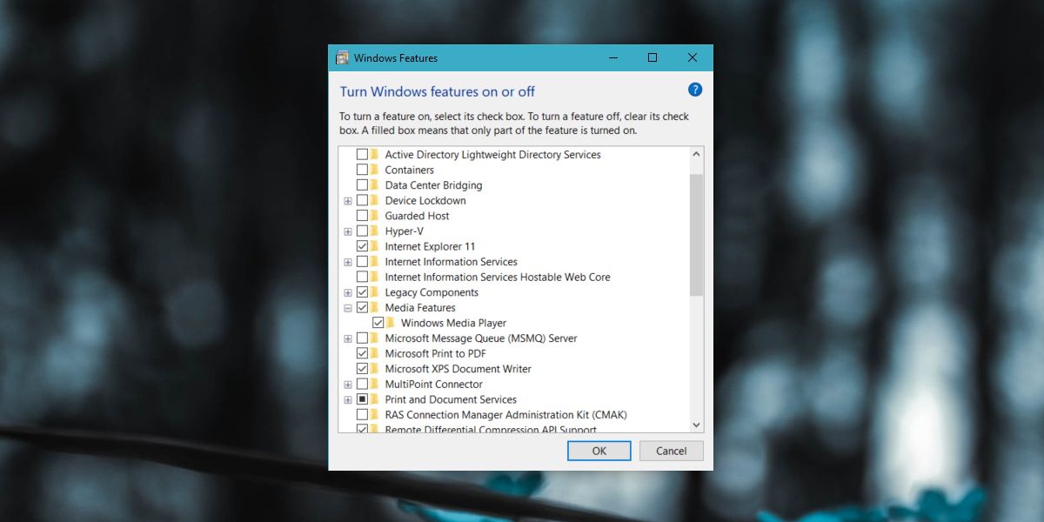Select Microsoft Message Queue (MSMQ) Server label
The image size is (1044, 522).
pos(481,338)
